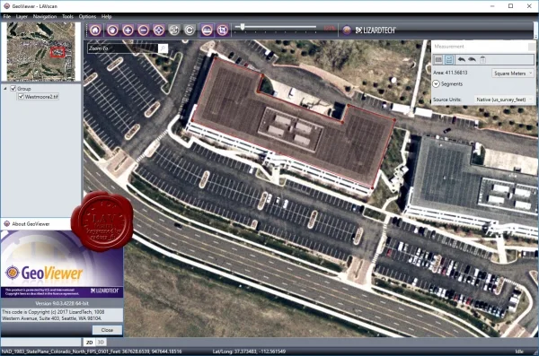Expand the Segments section
539x356 pixels.
pos(436,83)
